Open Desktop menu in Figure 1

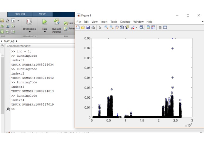coord(125,22)
